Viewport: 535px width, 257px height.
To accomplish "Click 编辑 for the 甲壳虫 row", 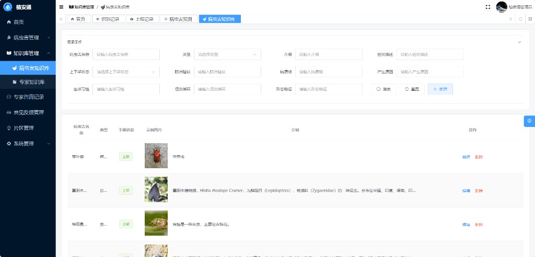I will coord(466,157).
